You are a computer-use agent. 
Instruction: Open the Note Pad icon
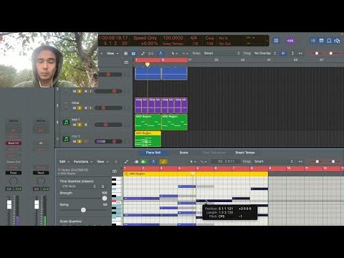point(321,41)
